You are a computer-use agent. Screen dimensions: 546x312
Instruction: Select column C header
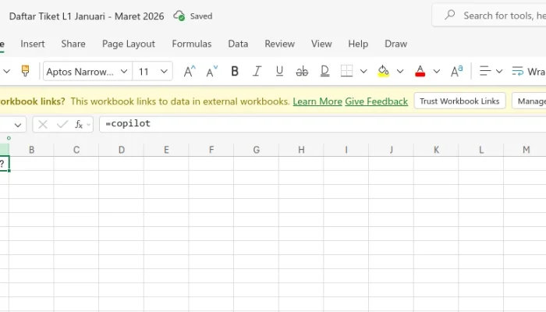76,150
